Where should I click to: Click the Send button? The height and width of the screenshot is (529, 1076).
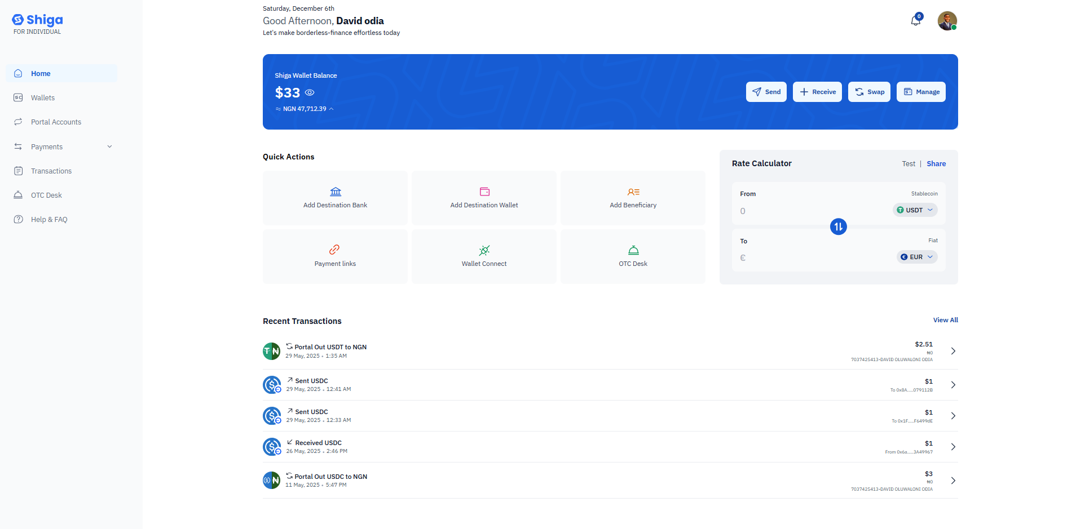point(766,92)
